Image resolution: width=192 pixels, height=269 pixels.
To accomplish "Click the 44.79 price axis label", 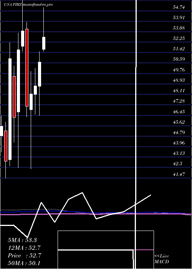I will (179, 133).
